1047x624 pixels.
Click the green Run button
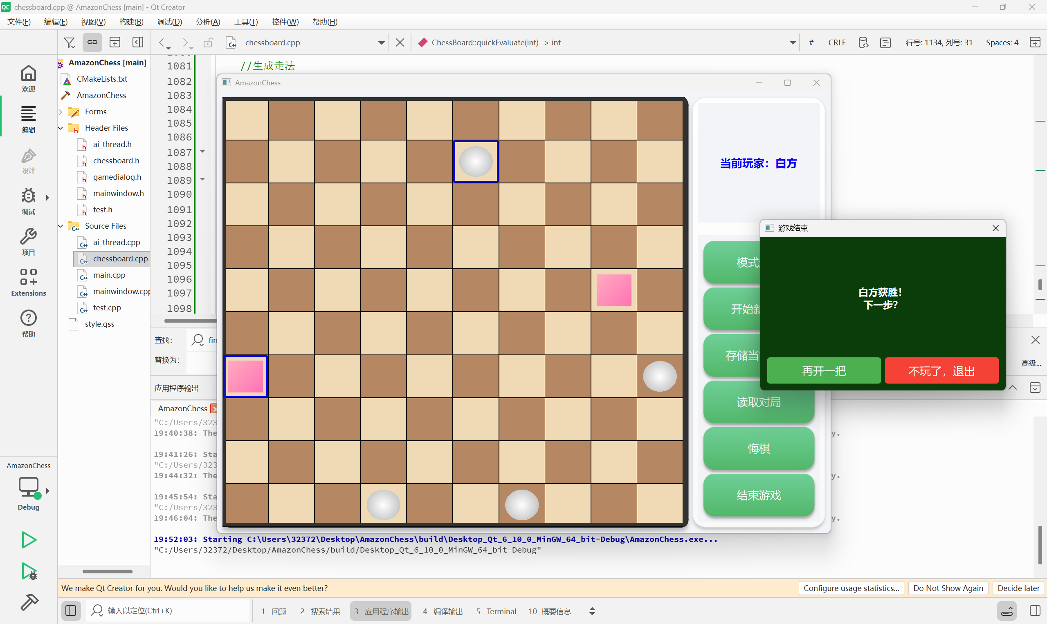(x=28, y=540)
